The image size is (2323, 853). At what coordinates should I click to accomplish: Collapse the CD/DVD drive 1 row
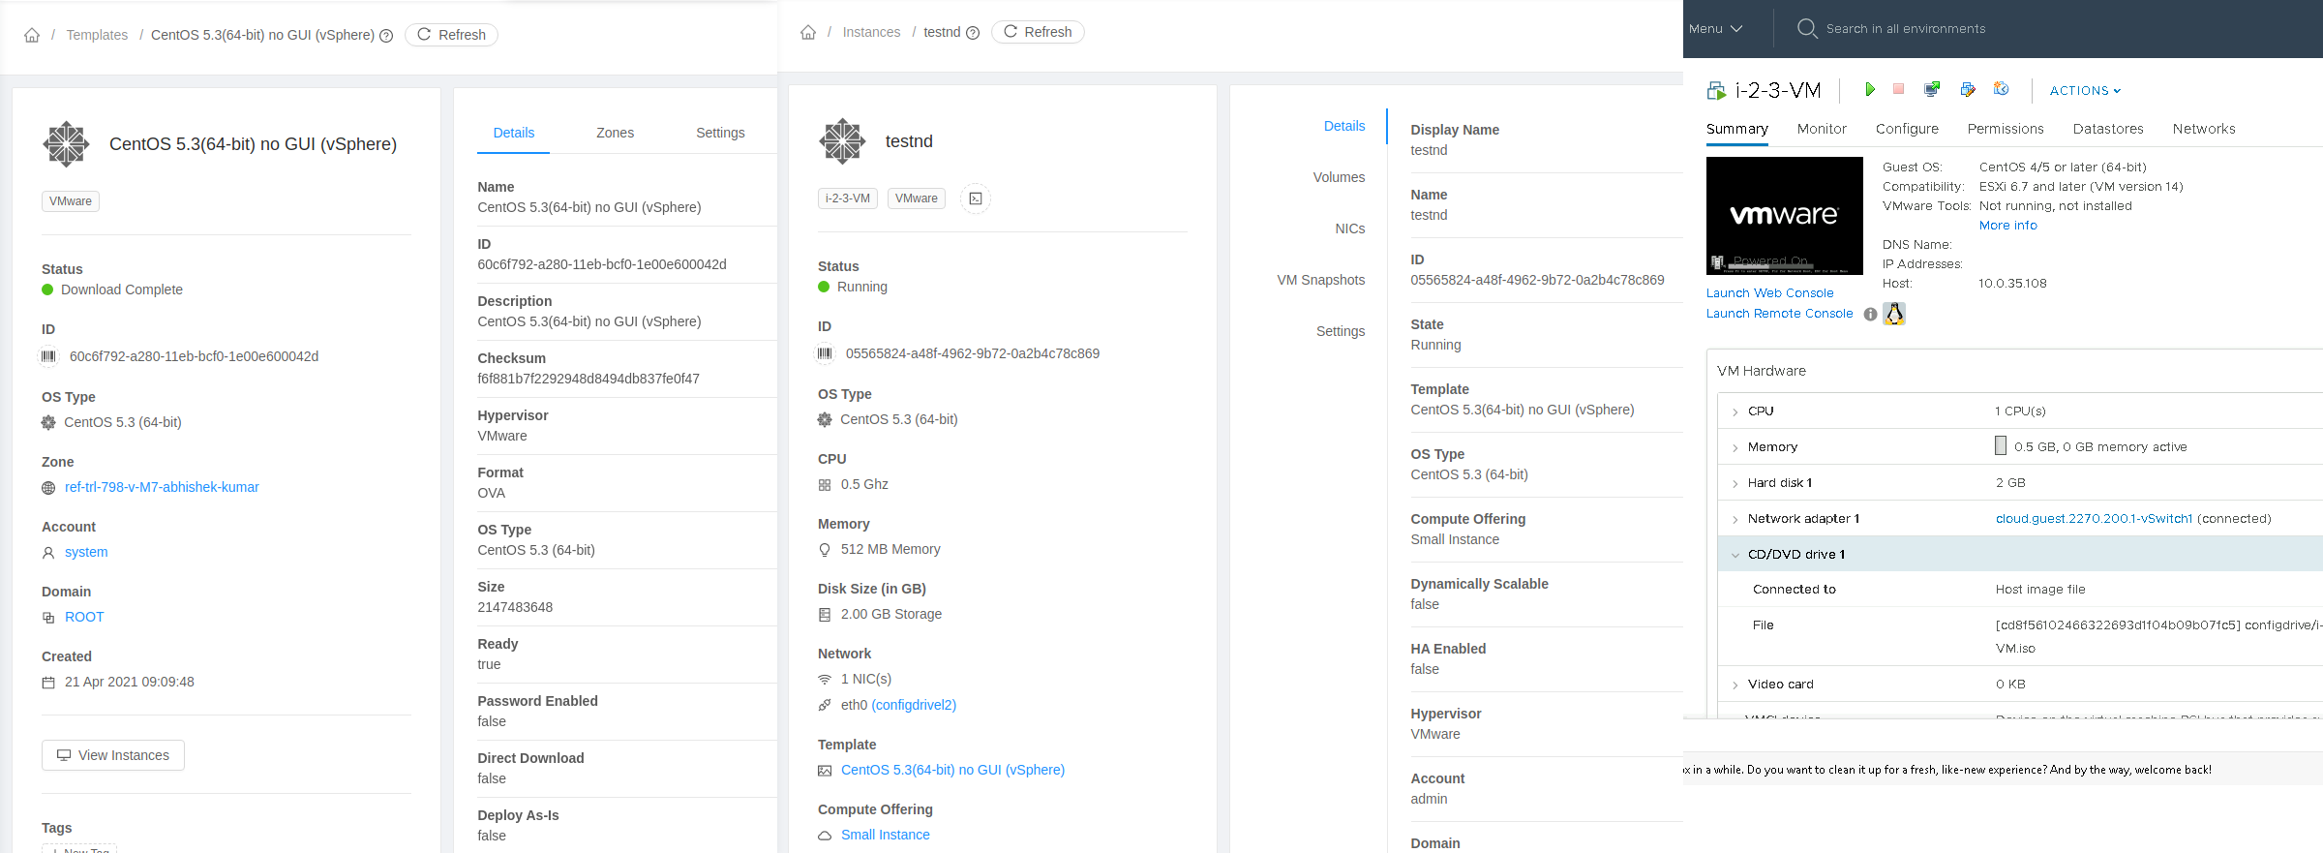[x=1735, y=555]
